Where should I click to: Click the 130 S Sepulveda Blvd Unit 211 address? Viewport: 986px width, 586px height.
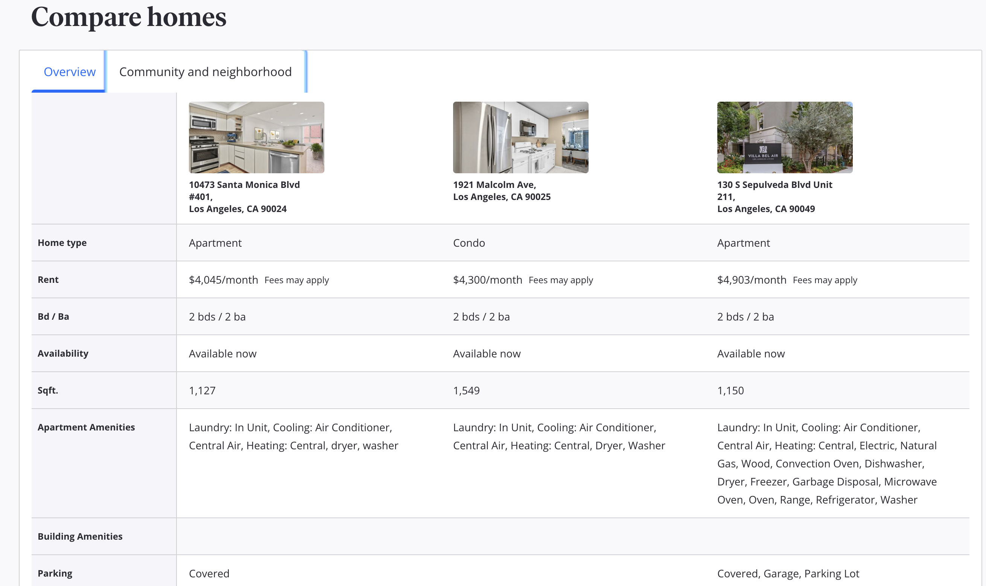[774, 197]
